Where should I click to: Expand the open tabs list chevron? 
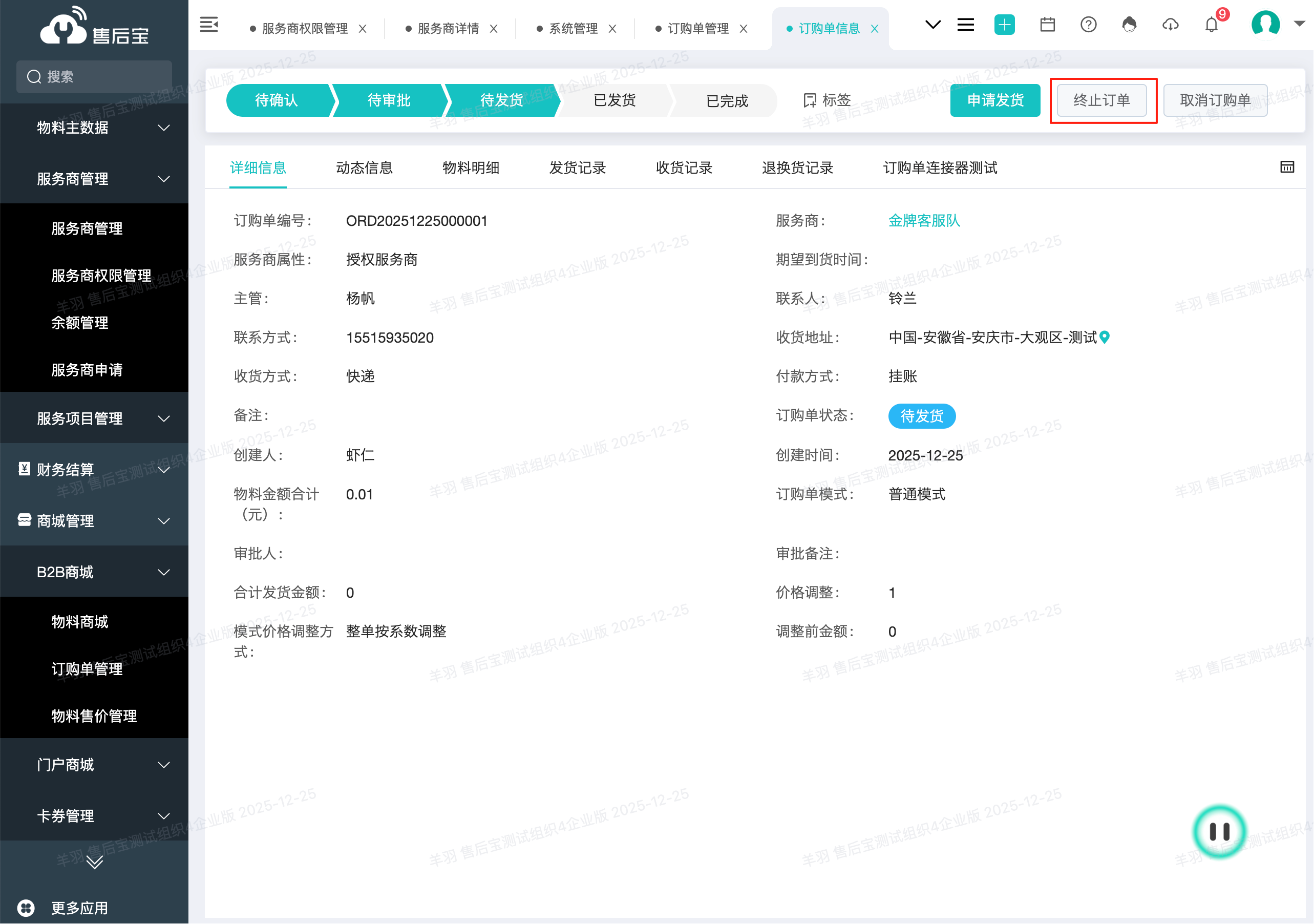click(x=933, y=25)
